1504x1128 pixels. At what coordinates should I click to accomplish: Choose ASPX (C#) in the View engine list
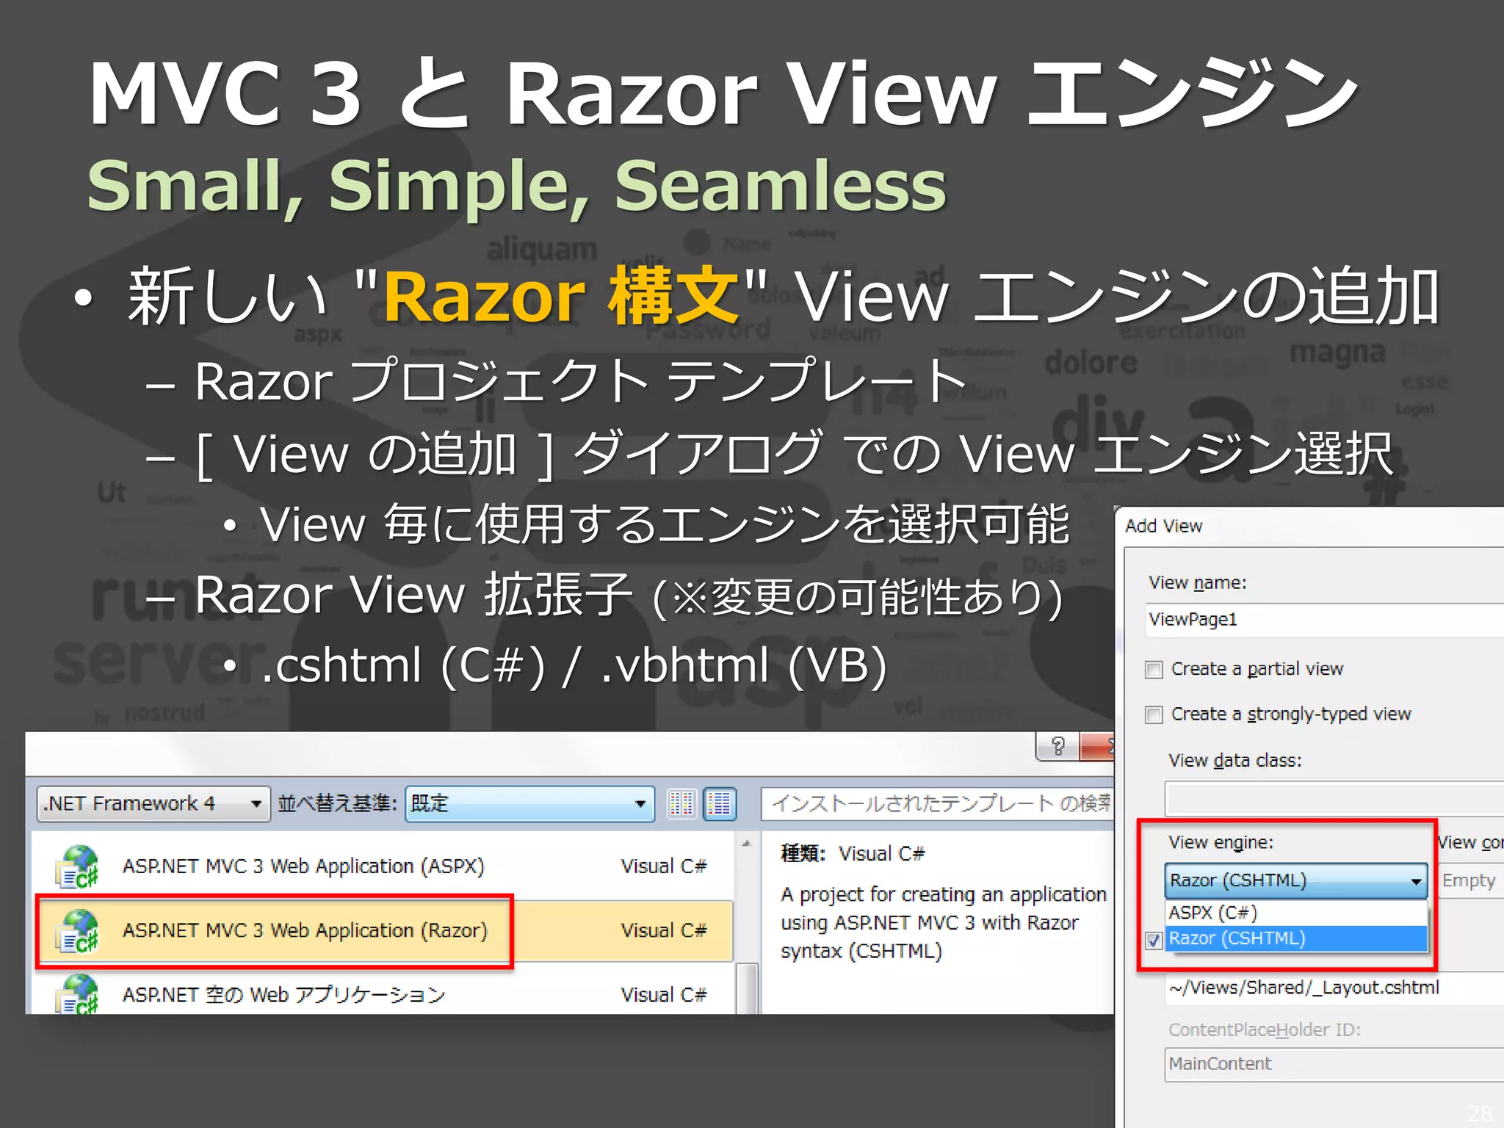coord(1296,913)
